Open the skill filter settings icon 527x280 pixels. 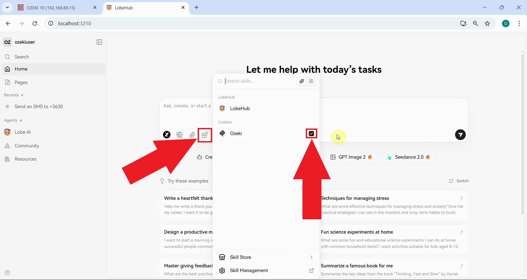(x=311, y=81)
